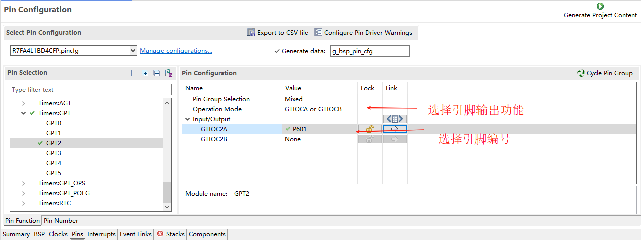Collapse the Input/Output group row

pyautogui.click(x=188, y=119)
